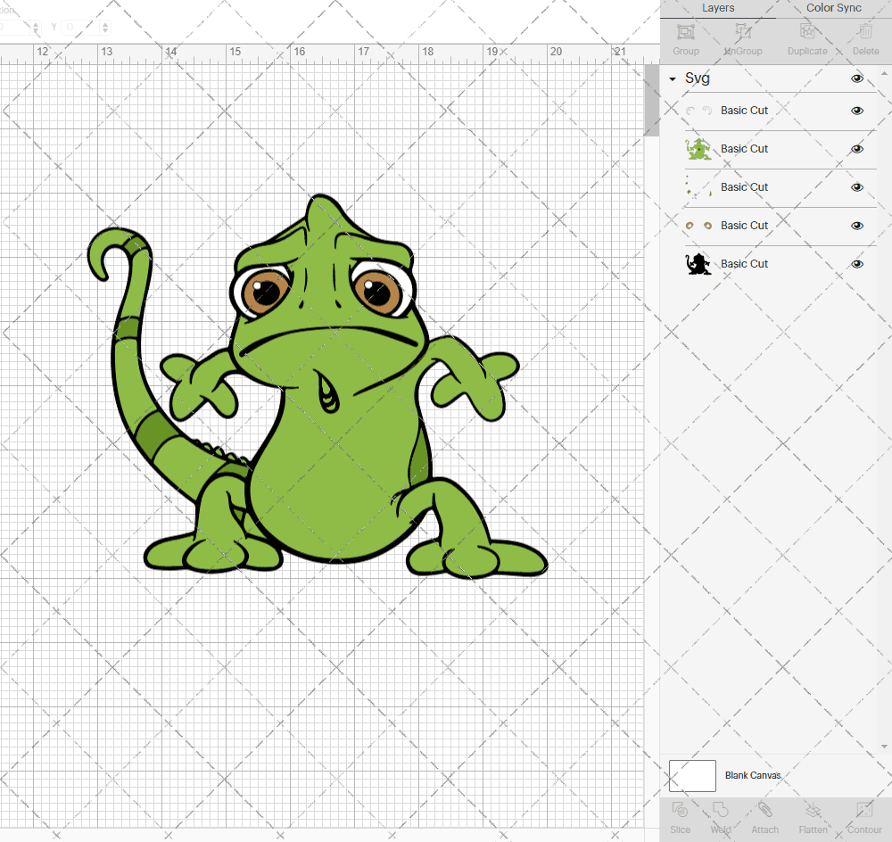
Task: Click the Weld tool icon
Action: 721,814
